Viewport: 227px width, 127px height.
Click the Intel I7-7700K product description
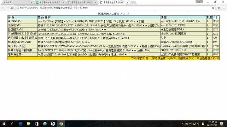click(91, 21)
